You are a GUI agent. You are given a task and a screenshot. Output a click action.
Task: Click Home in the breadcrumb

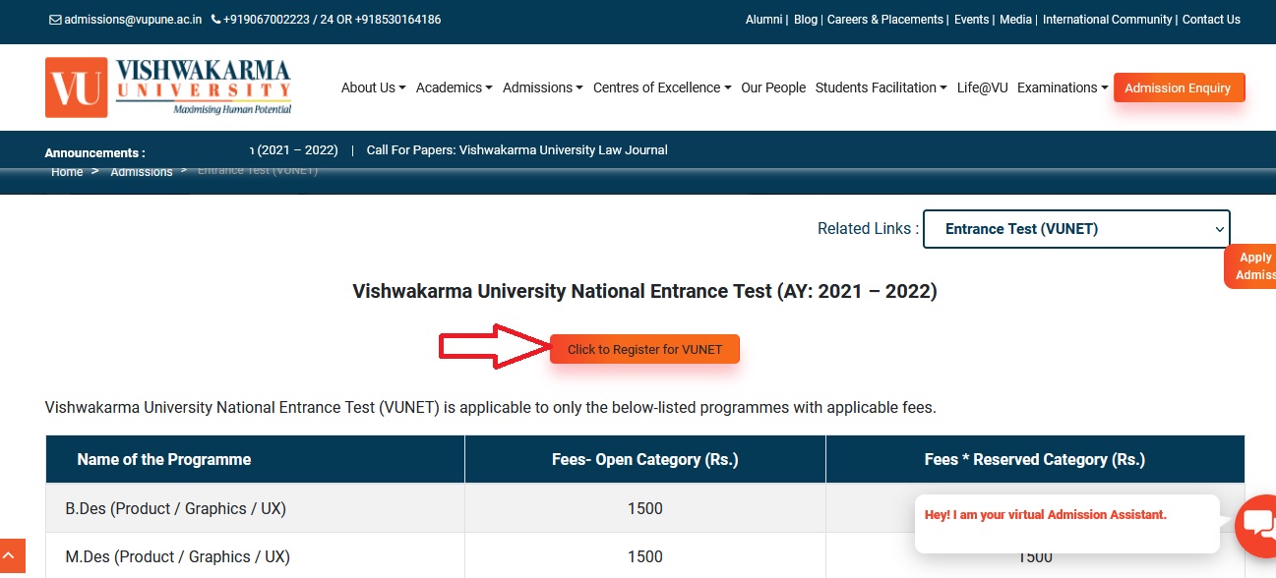67,172
